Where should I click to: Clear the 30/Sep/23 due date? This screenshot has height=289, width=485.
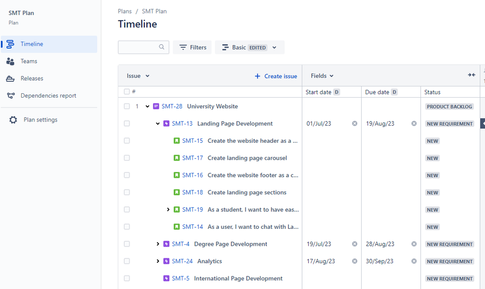click(x=414, y=261)
